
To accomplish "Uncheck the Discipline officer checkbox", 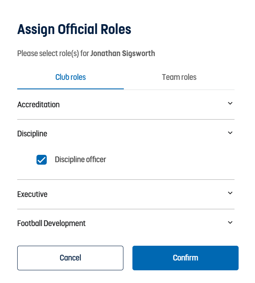I will [41, 160].
